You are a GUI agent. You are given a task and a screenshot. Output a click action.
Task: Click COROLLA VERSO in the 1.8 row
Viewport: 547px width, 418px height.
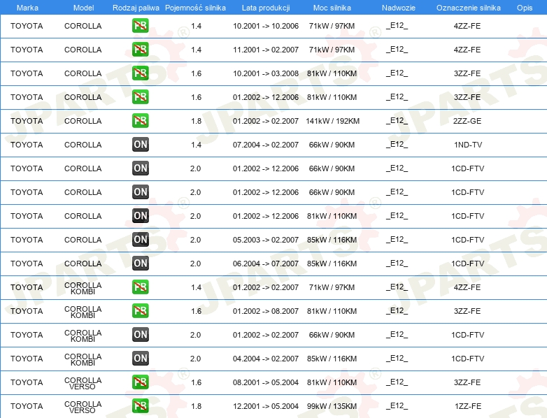tap(83, 407)
